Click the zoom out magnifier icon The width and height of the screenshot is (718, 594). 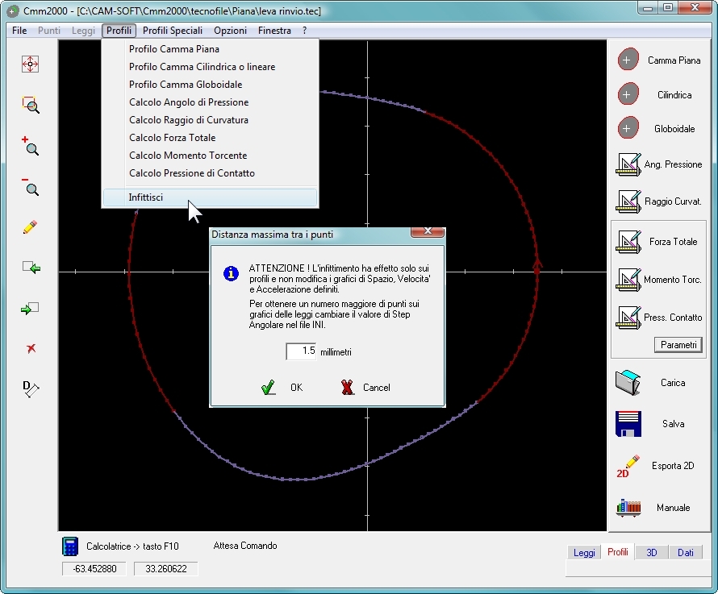(31, 187)
